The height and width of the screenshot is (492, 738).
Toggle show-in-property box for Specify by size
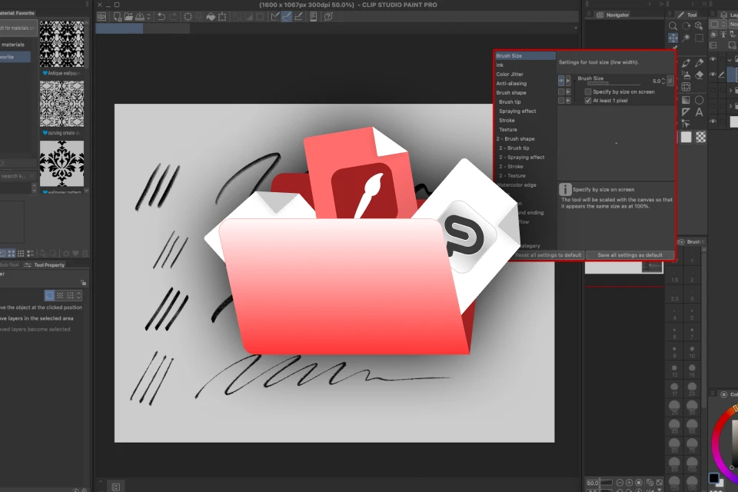pyautogui.click(x=561, y=91)
